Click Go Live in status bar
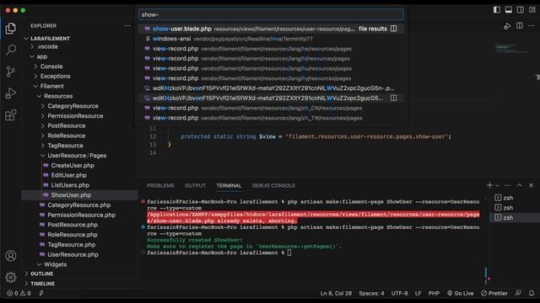 tap(460, 294)
